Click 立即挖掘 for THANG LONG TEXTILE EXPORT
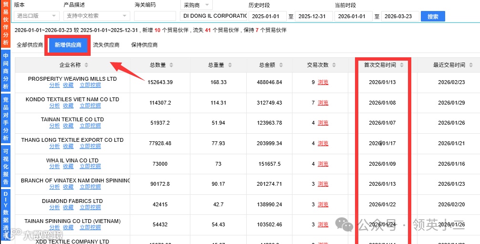 click(90, 146)
